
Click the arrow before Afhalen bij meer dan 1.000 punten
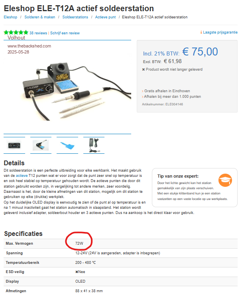(142, 97)
